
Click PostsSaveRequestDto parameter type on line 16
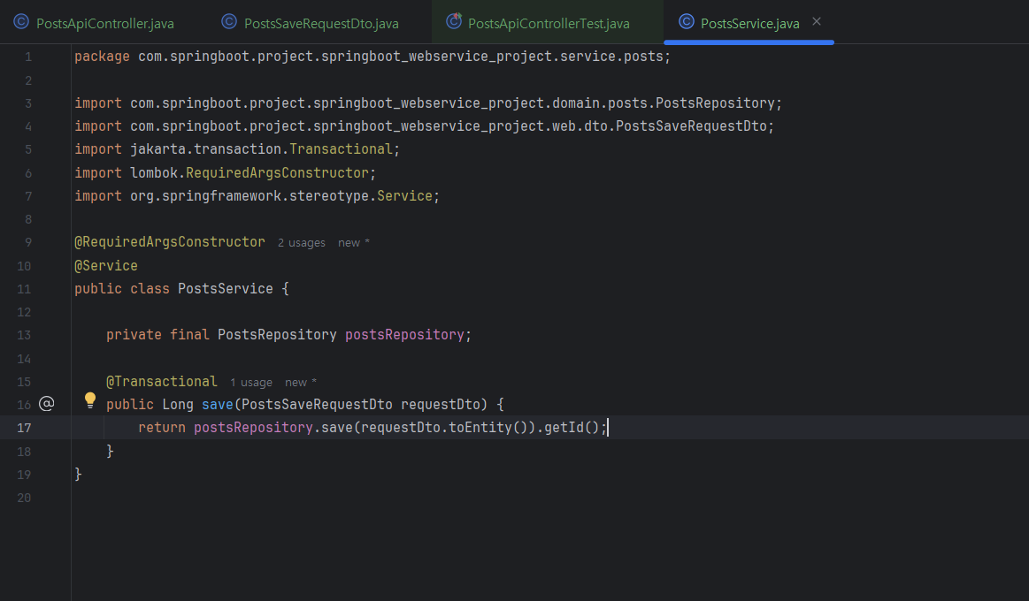point(317,405)
